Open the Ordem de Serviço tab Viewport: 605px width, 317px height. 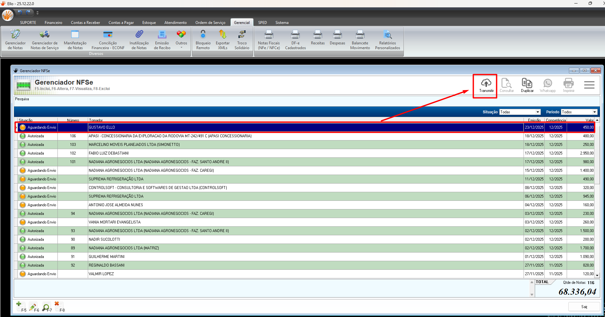[x=210, y=23]
